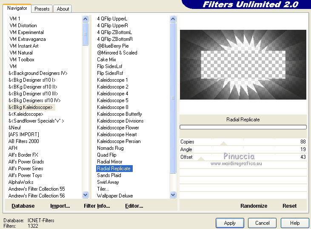Select &<Sandflower Specials"v"> category
The width and height of the screenshot is (311, 229).
[36, 121]
